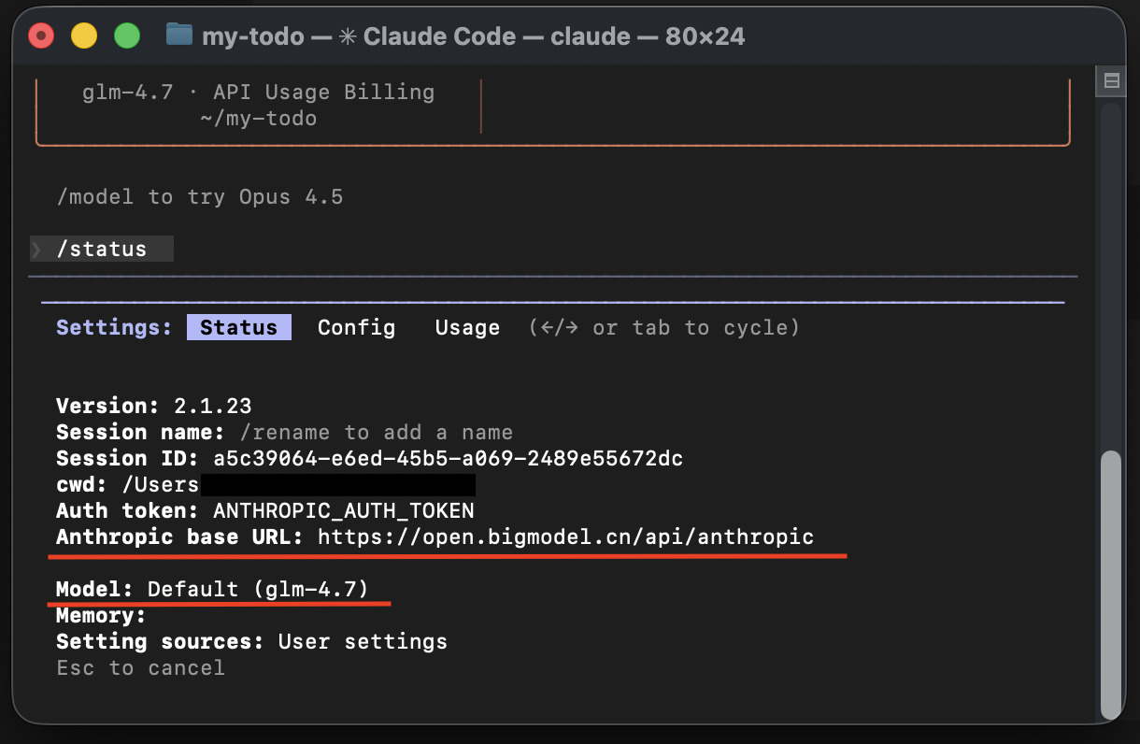Click the Model value Default (glm-4.7)
Screen dimensions: 1140x744
coord(258,590)
